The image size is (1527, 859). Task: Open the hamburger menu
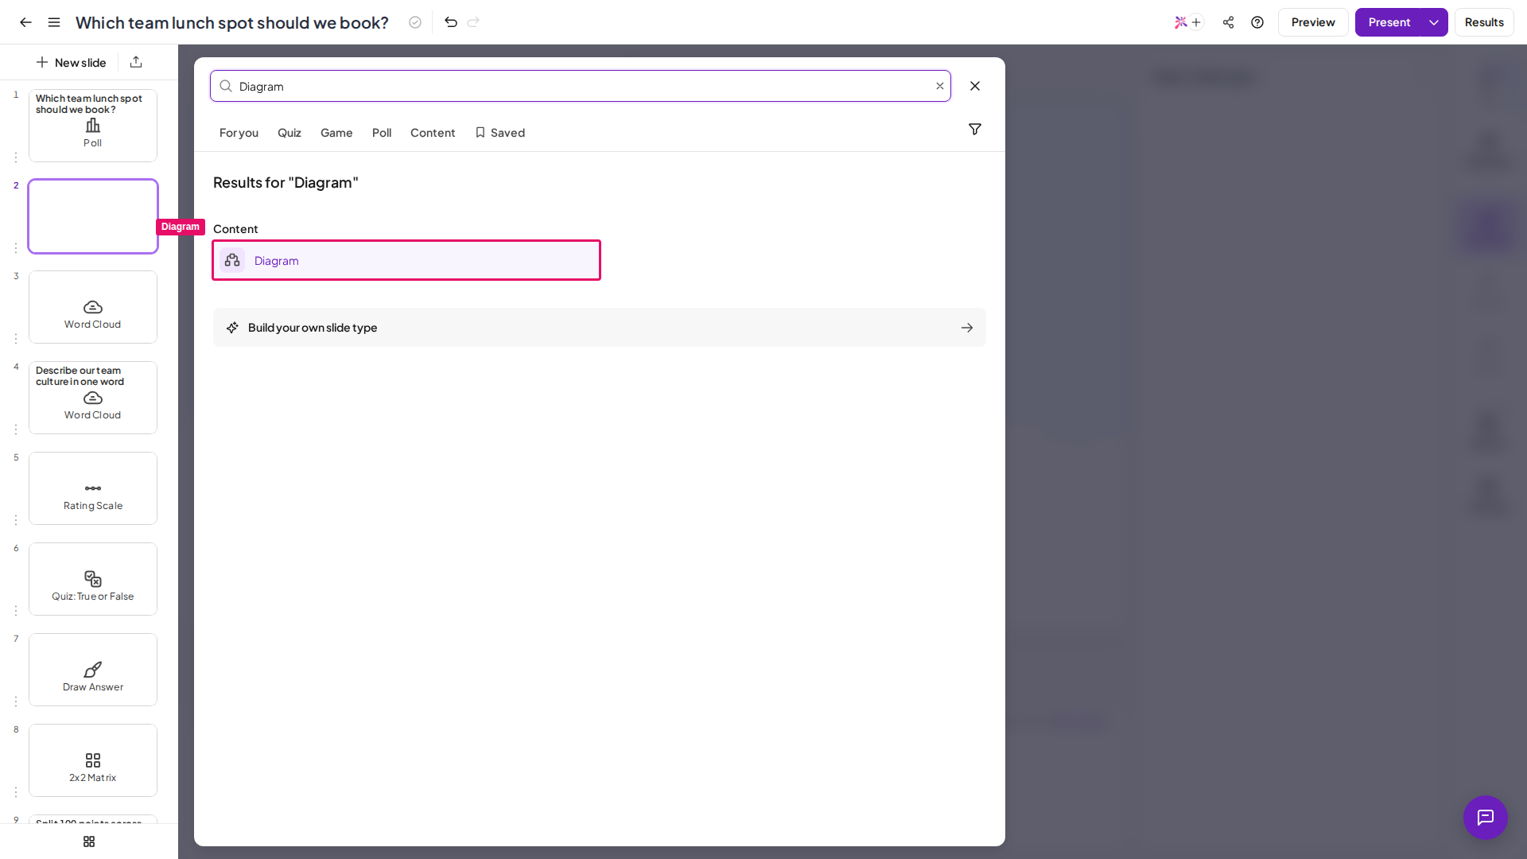pos(54,22)
